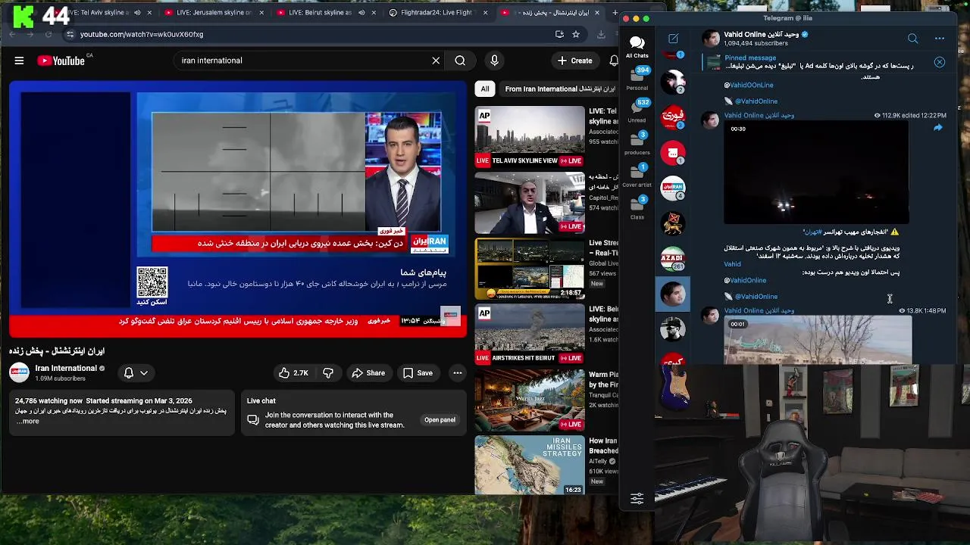Open the Cover artist folder in Telegram
Screen dimensions: 970x545
tap(637, 176)
